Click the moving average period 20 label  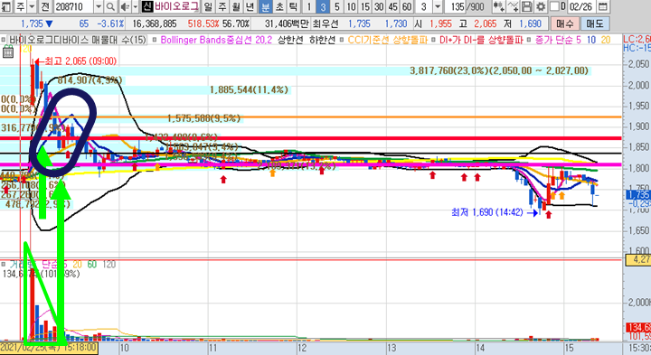click(x=606, y=40)
